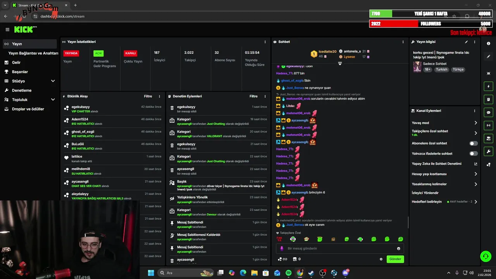Click the fullscreen capture icon in right rail
Viewport: 496px width, 279px height.
click(x=488, y=73)
